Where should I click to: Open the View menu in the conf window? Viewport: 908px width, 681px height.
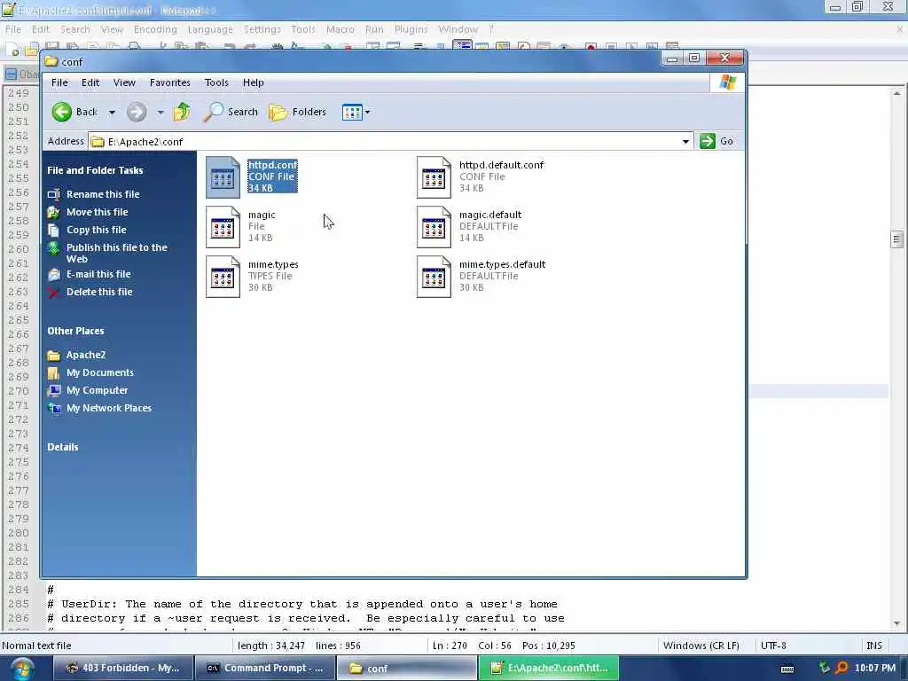coord(124,82)
